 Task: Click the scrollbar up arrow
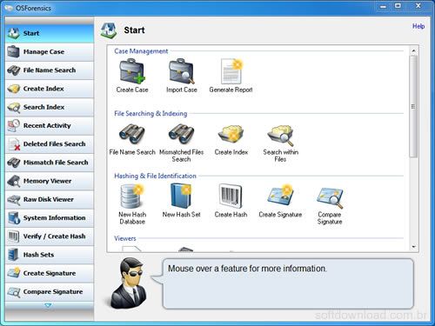pos(413,50)
